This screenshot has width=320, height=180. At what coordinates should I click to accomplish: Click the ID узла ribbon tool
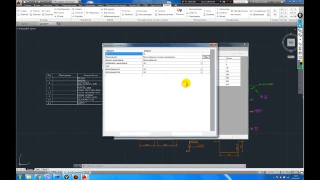(59, 16)
